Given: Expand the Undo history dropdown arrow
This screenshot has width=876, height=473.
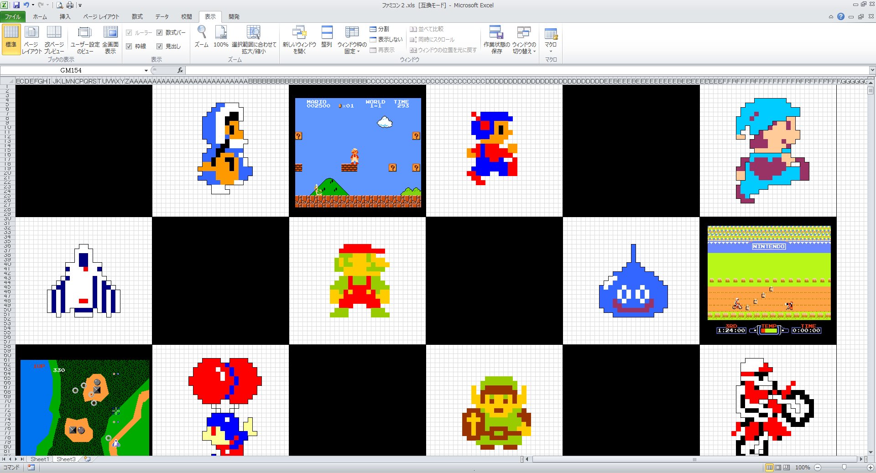Looking at the screenshot, I should pyautogui.click(x=33, y=5).
